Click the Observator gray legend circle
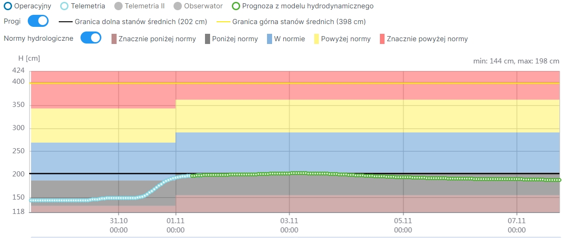565x238 pixels. click(177, 6)
